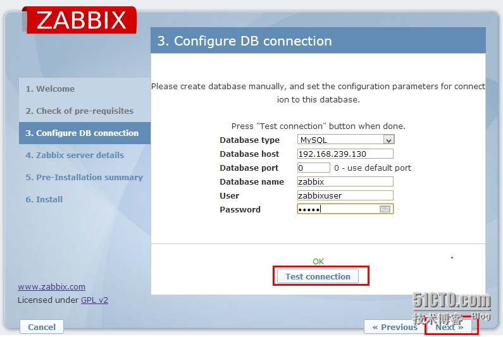The height and width of the screenshot is (337, 503).
Task: Go back with the Previous button
Action: (x=395, y=328)
